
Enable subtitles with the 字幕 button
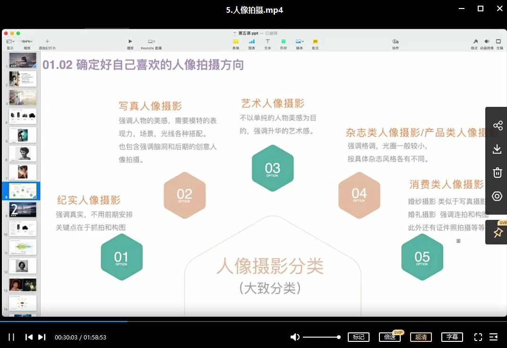point(452,337)
